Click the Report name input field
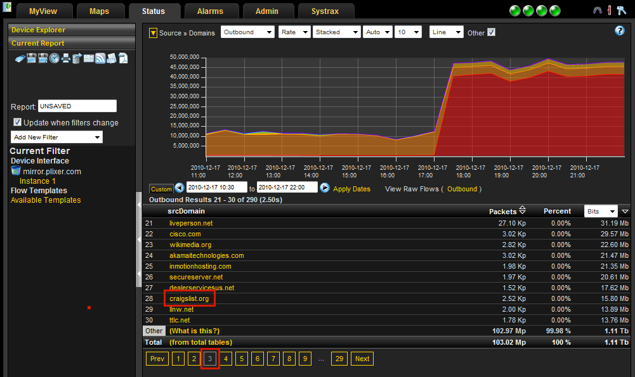This screenshot has width=635, height=377. [77, 106]
